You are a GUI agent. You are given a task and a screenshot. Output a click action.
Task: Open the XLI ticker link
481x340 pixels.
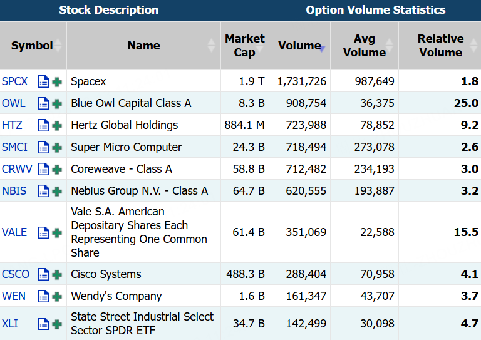tap(10, 324)
